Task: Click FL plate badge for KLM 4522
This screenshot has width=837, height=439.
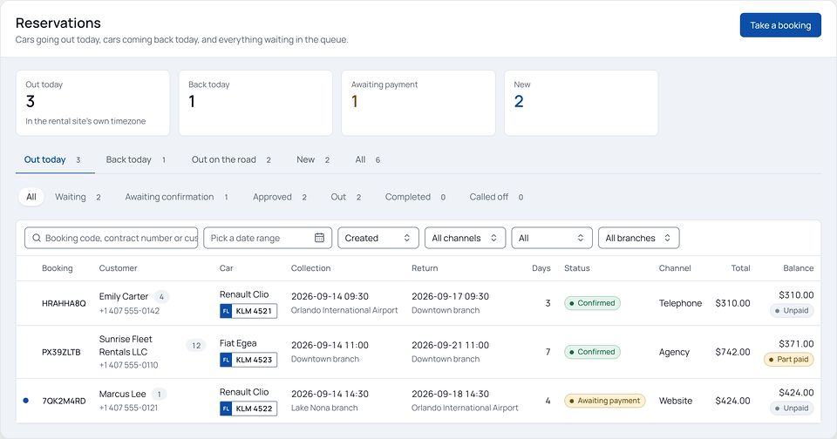Action: coord(226,409)
